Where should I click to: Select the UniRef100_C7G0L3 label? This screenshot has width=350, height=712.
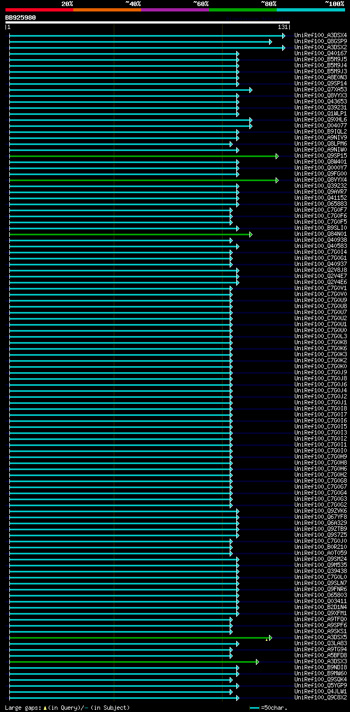[x=320, y=337]
